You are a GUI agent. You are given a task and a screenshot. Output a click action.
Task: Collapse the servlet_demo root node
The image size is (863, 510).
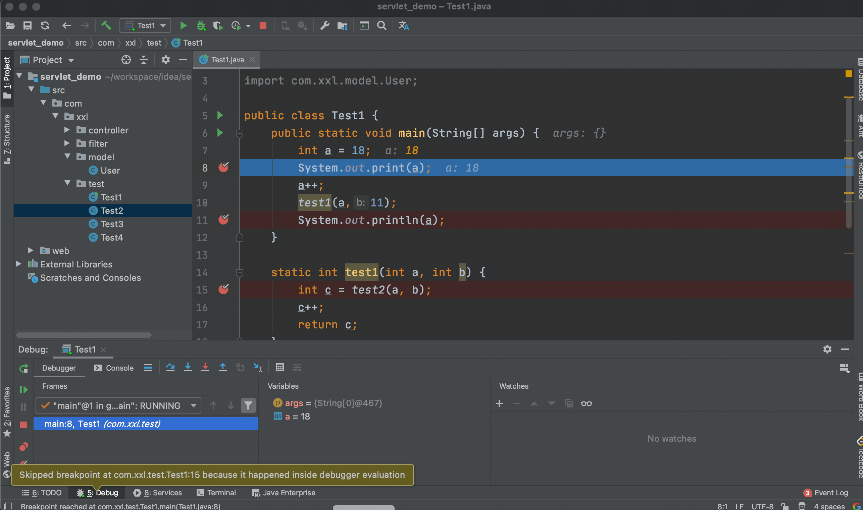pos(19,76)
